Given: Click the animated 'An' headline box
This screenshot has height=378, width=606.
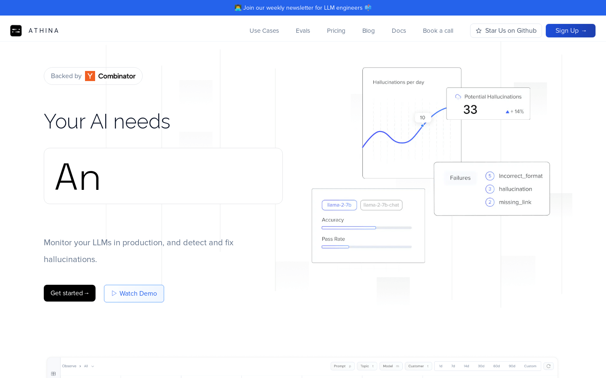Looking at the screenshot, I should tap(163, 176).
